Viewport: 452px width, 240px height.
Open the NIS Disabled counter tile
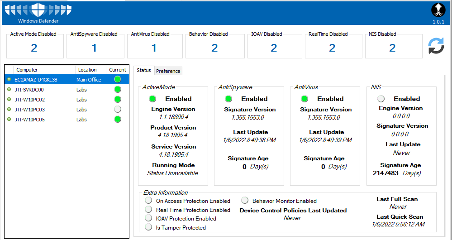(394, 46)
